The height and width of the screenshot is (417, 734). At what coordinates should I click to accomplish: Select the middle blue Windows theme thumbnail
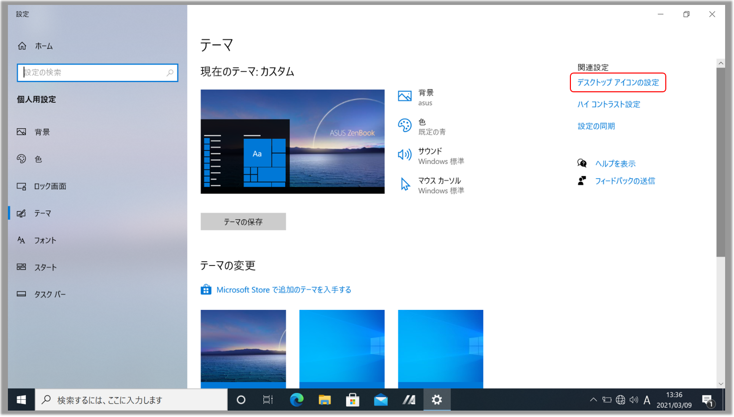click(342, 349)
